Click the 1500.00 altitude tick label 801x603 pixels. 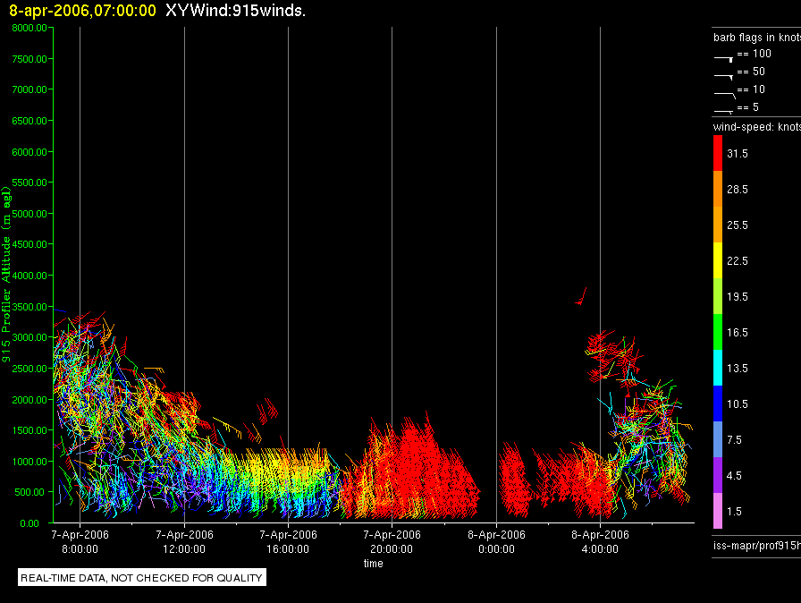[x=30, y=430]
